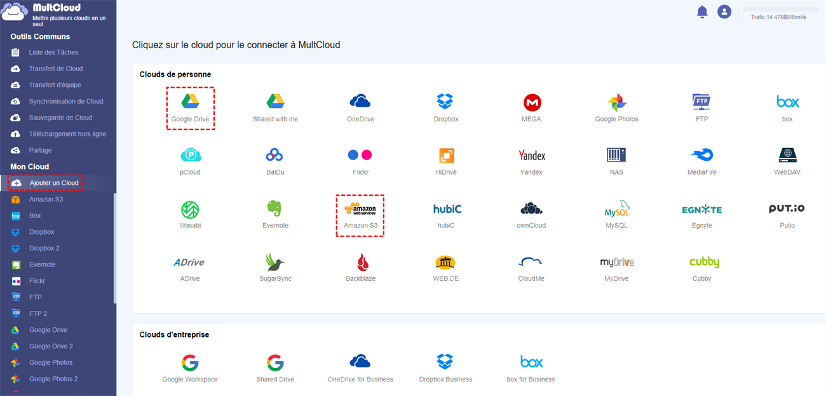This screenshot has height=396, width=826.
Task: Pick the Backblaze flame icon
Action: [x=360, y=262]
